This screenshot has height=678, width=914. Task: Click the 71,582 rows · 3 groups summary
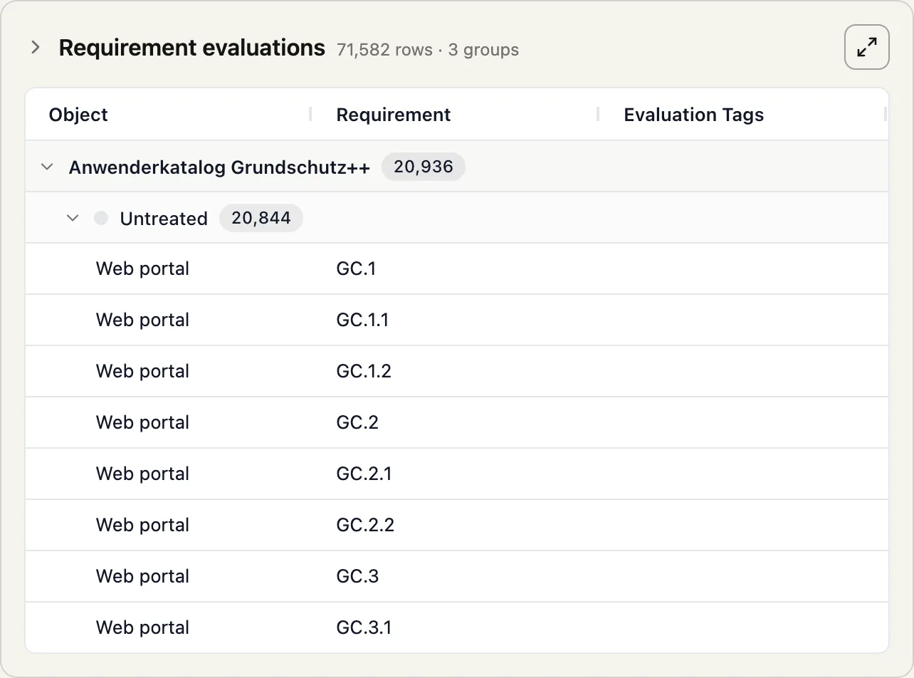click(428, 50)
